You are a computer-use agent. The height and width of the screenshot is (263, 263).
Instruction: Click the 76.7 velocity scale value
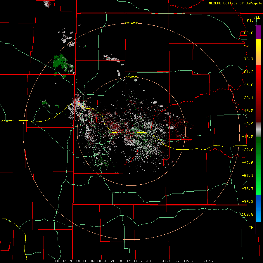(249, 59)
